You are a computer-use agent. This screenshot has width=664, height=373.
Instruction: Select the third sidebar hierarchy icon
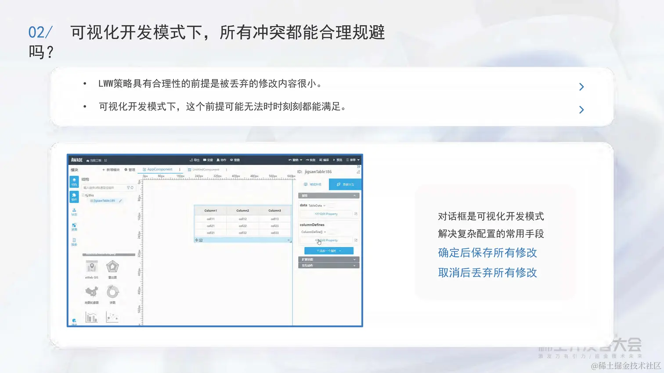click(74, 212)
